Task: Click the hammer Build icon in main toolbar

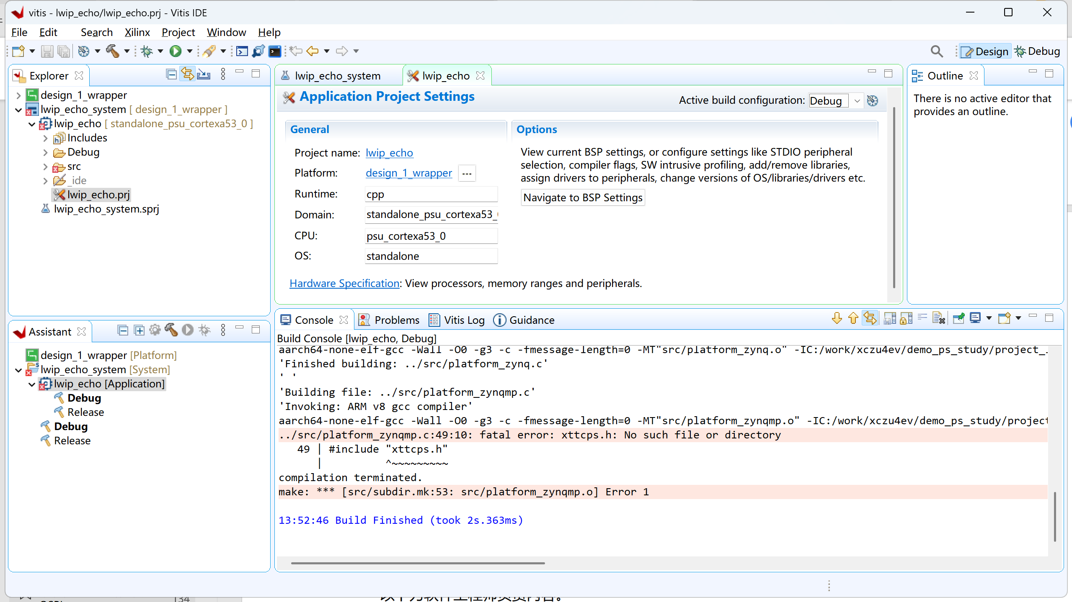Action: (112, 51)
